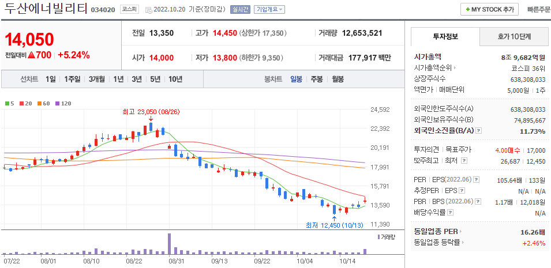The width and height of the screenshot is (551, 268).
Task: Click stock name 두산에너빌리티
Action: (x=45, y=9)
